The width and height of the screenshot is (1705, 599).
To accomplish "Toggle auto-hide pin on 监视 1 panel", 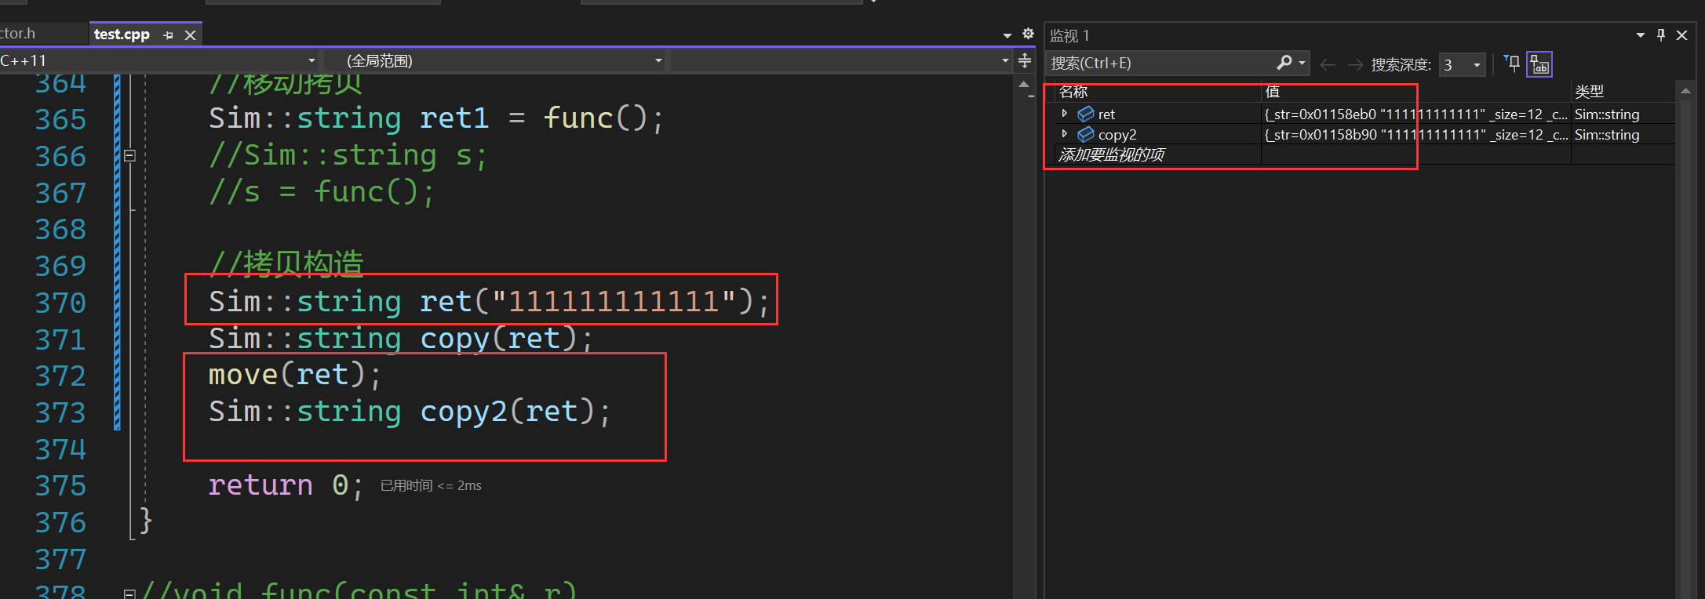I will 1661,35.
